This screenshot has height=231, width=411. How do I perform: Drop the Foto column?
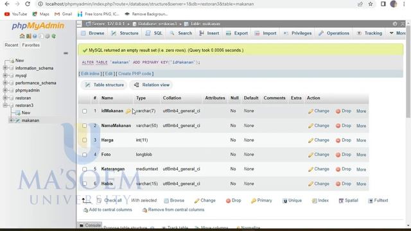click(344, 155)
